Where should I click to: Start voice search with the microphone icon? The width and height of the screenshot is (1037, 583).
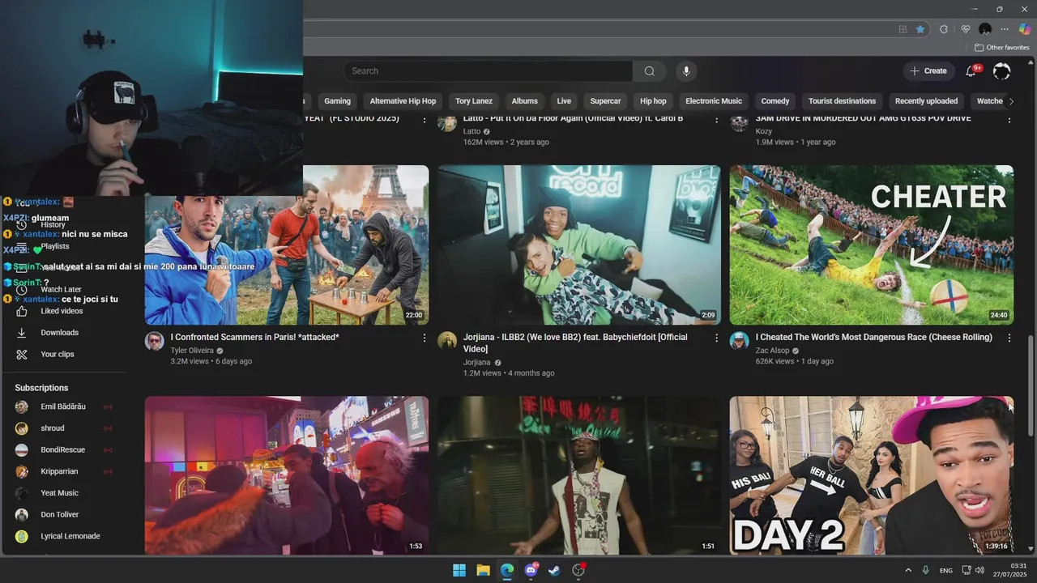(x=686, y=71)
